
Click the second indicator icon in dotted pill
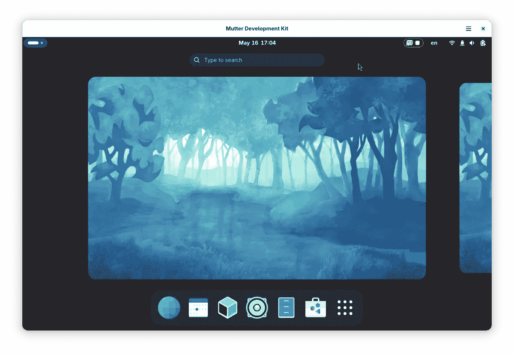tap(418, 43)
